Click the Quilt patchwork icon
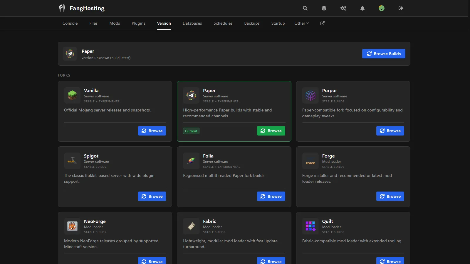470x264 pixels. (310, 226)
